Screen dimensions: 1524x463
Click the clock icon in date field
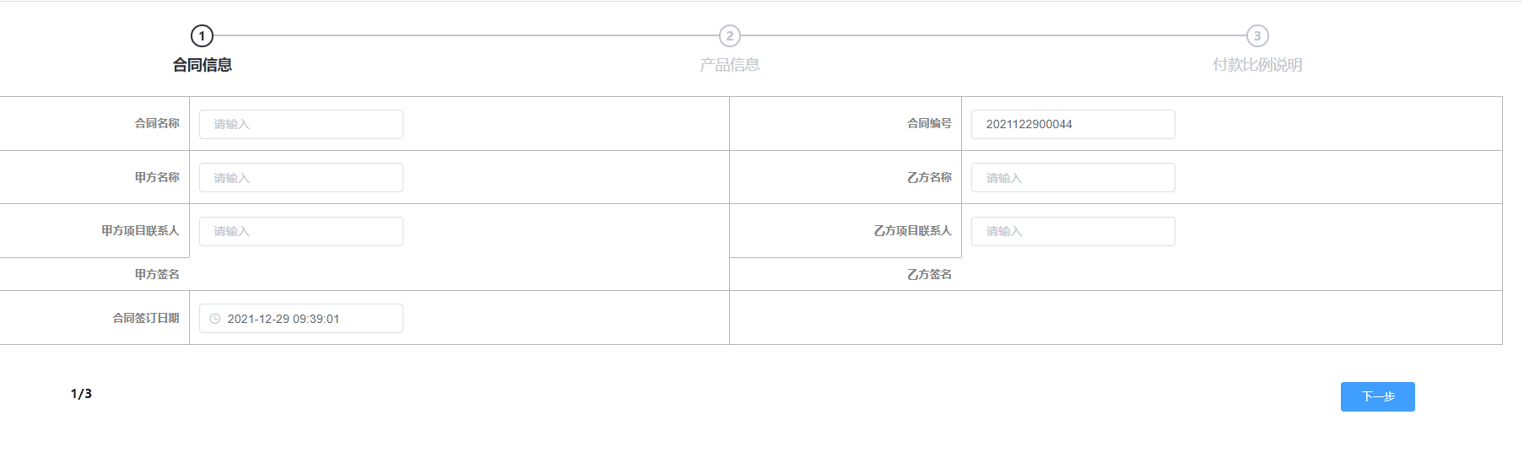click(215, 319)
